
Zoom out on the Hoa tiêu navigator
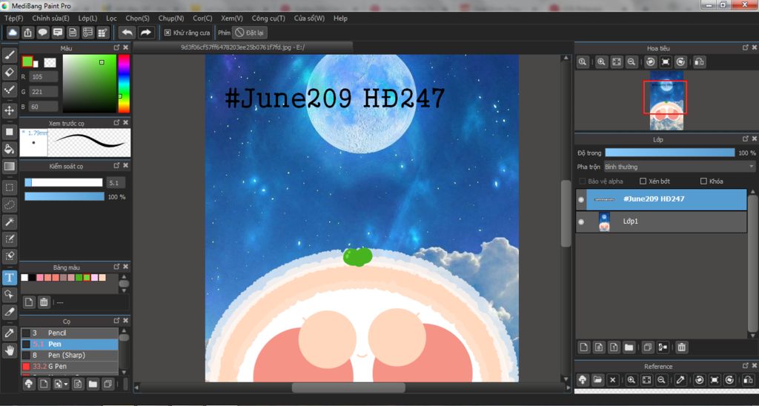[x=632, y=62]
